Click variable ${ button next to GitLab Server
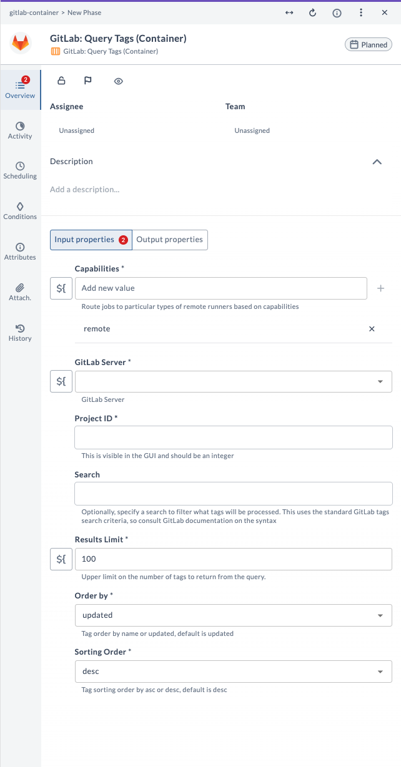401x767 pixels. pyautogui.click(x=61, y=381)
